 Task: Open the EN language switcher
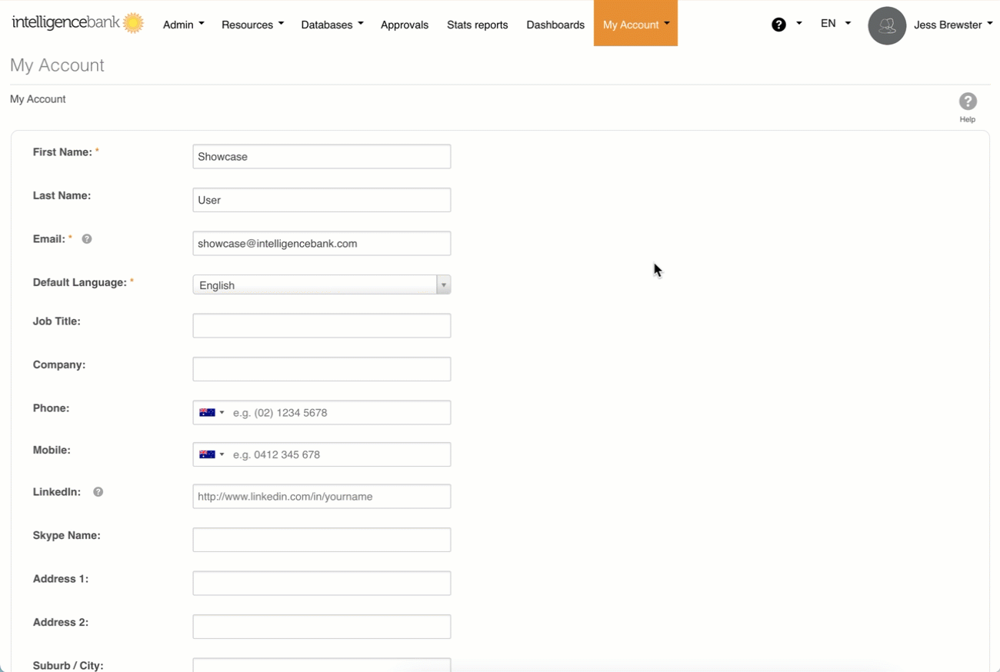point(835,24)
